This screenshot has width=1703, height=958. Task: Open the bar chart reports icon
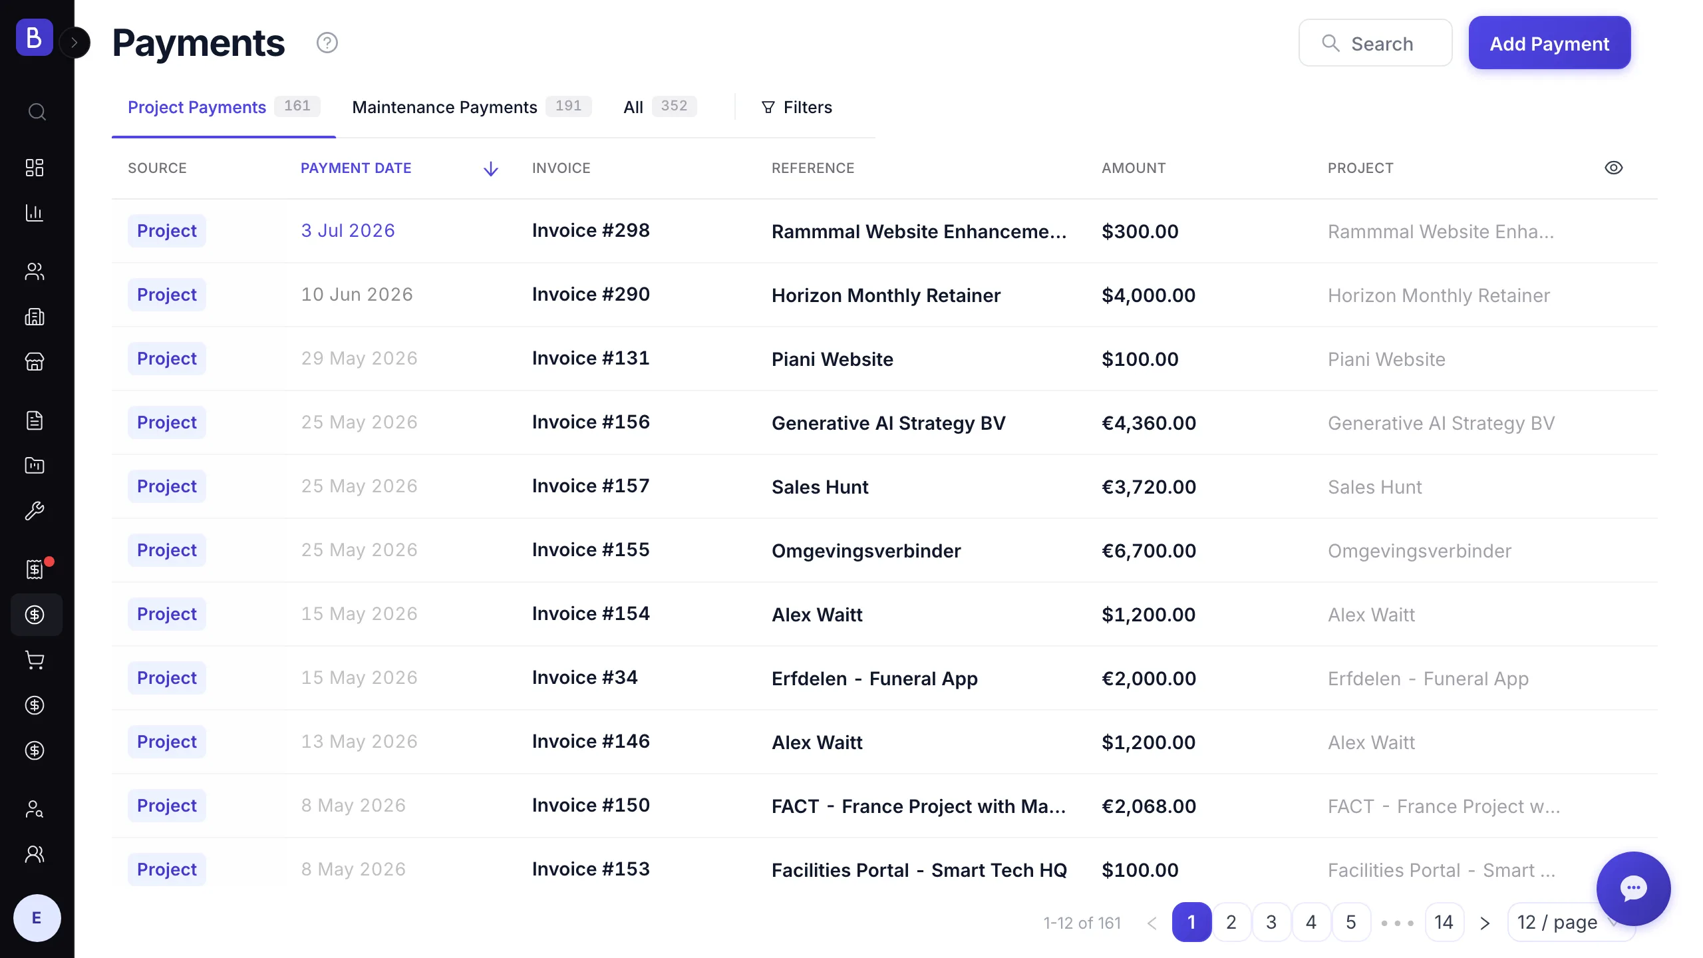tap(35, 213)
